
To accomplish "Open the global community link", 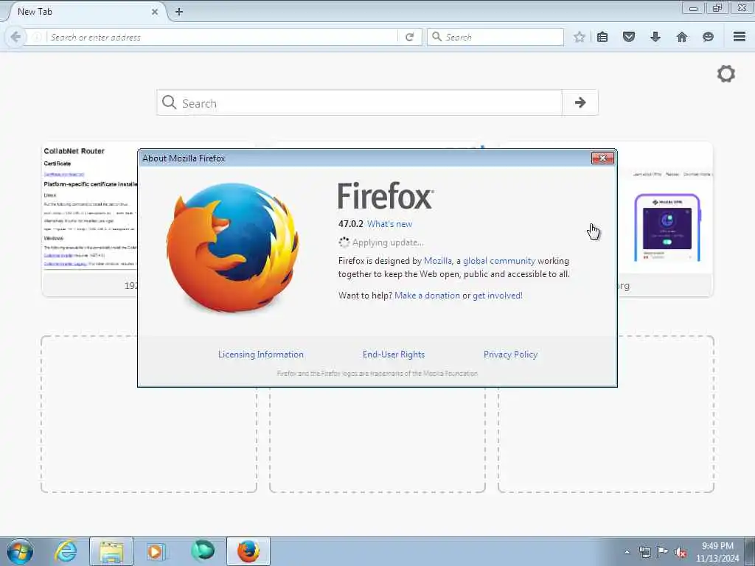I will coord(499,261).
